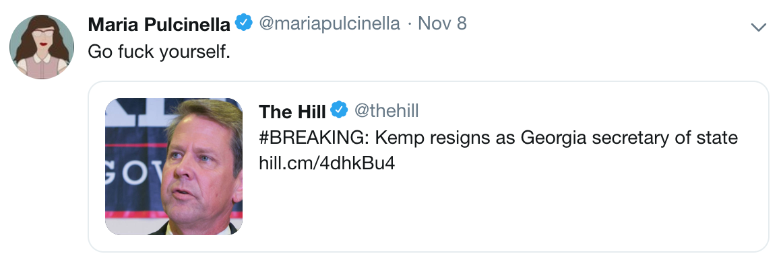Open the Maria Pulcinella display name
Image resolution: width=783 pixels, height=258 pixels.
coord(159,24)
